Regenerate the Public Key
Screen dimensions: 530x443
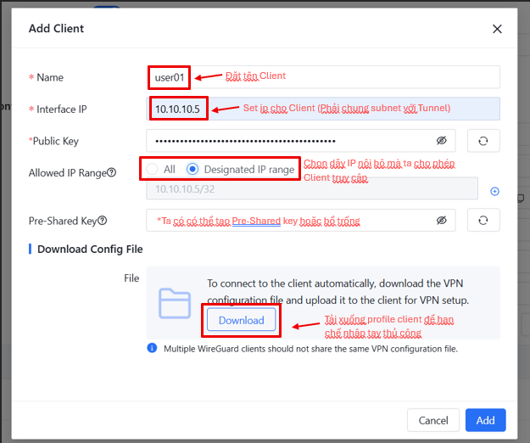tap(483, 141)
